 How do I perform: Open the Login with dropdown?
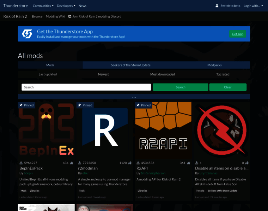tap(253, 6)
